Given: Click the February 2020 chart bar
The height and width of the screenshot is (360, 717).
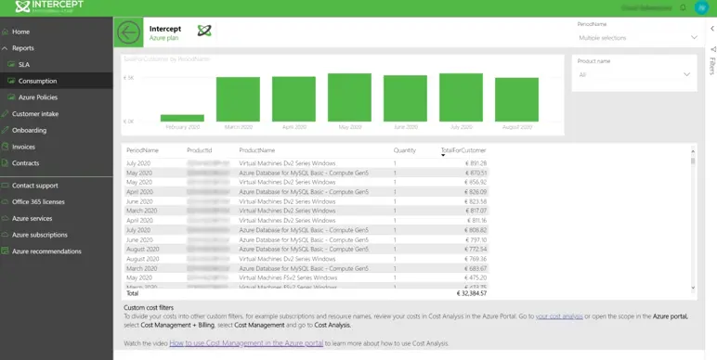Looking at the screenshot, I should 182,119.
